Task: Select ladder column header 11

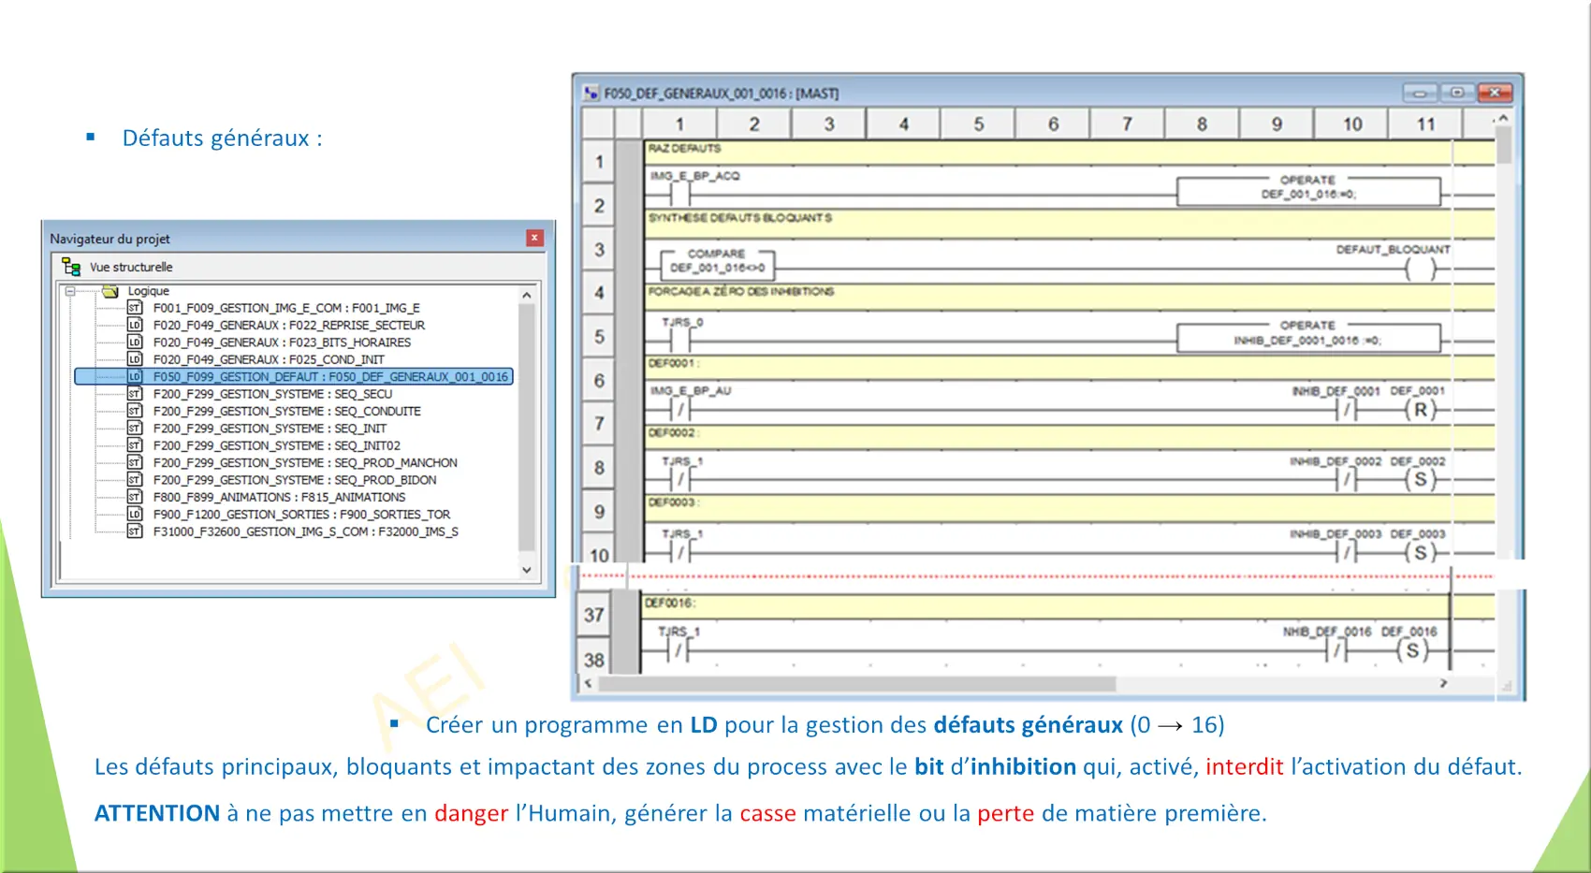Action: [1425, 124]
